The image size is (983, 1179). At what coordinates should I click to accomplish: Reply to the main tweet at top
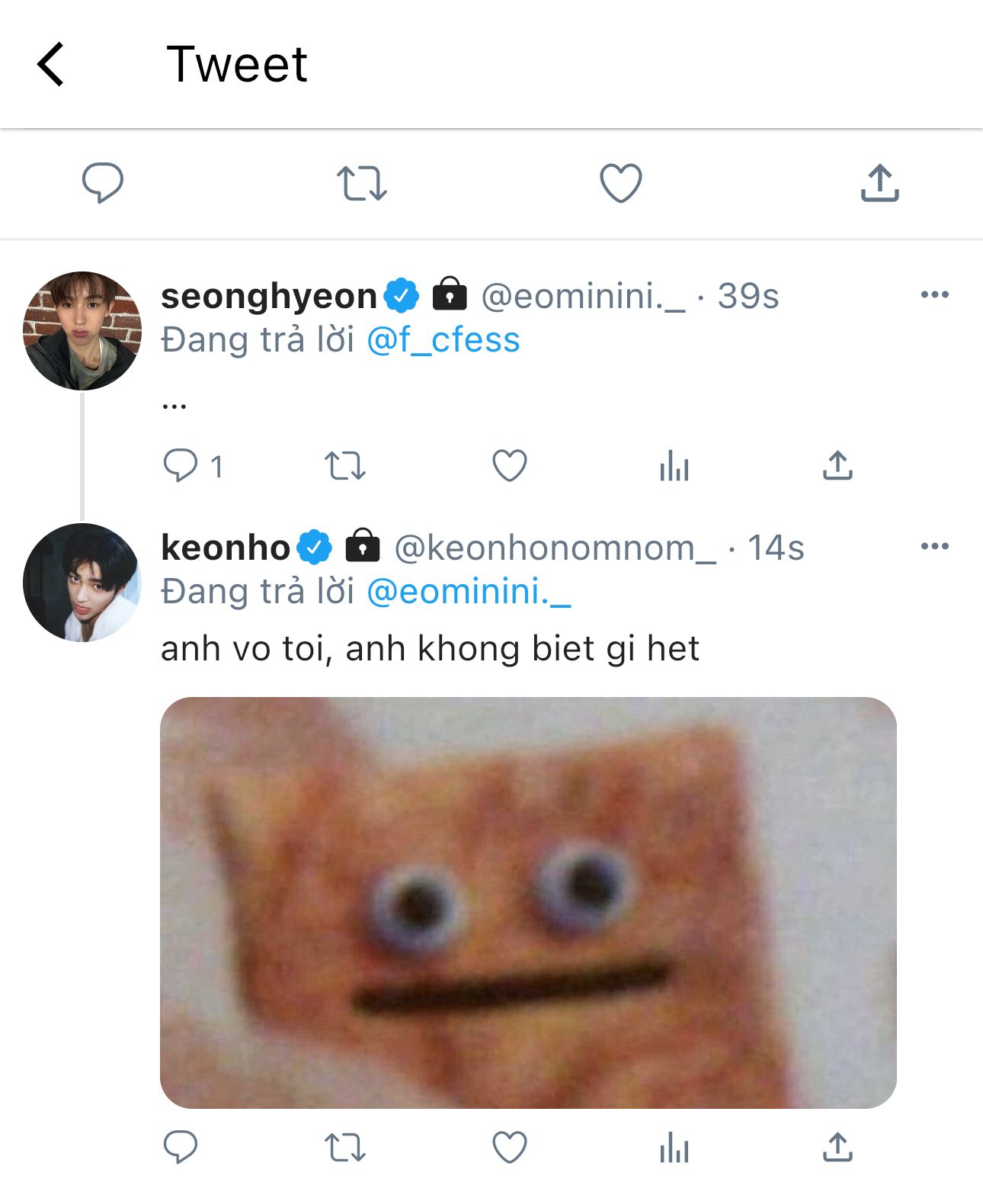103,183
